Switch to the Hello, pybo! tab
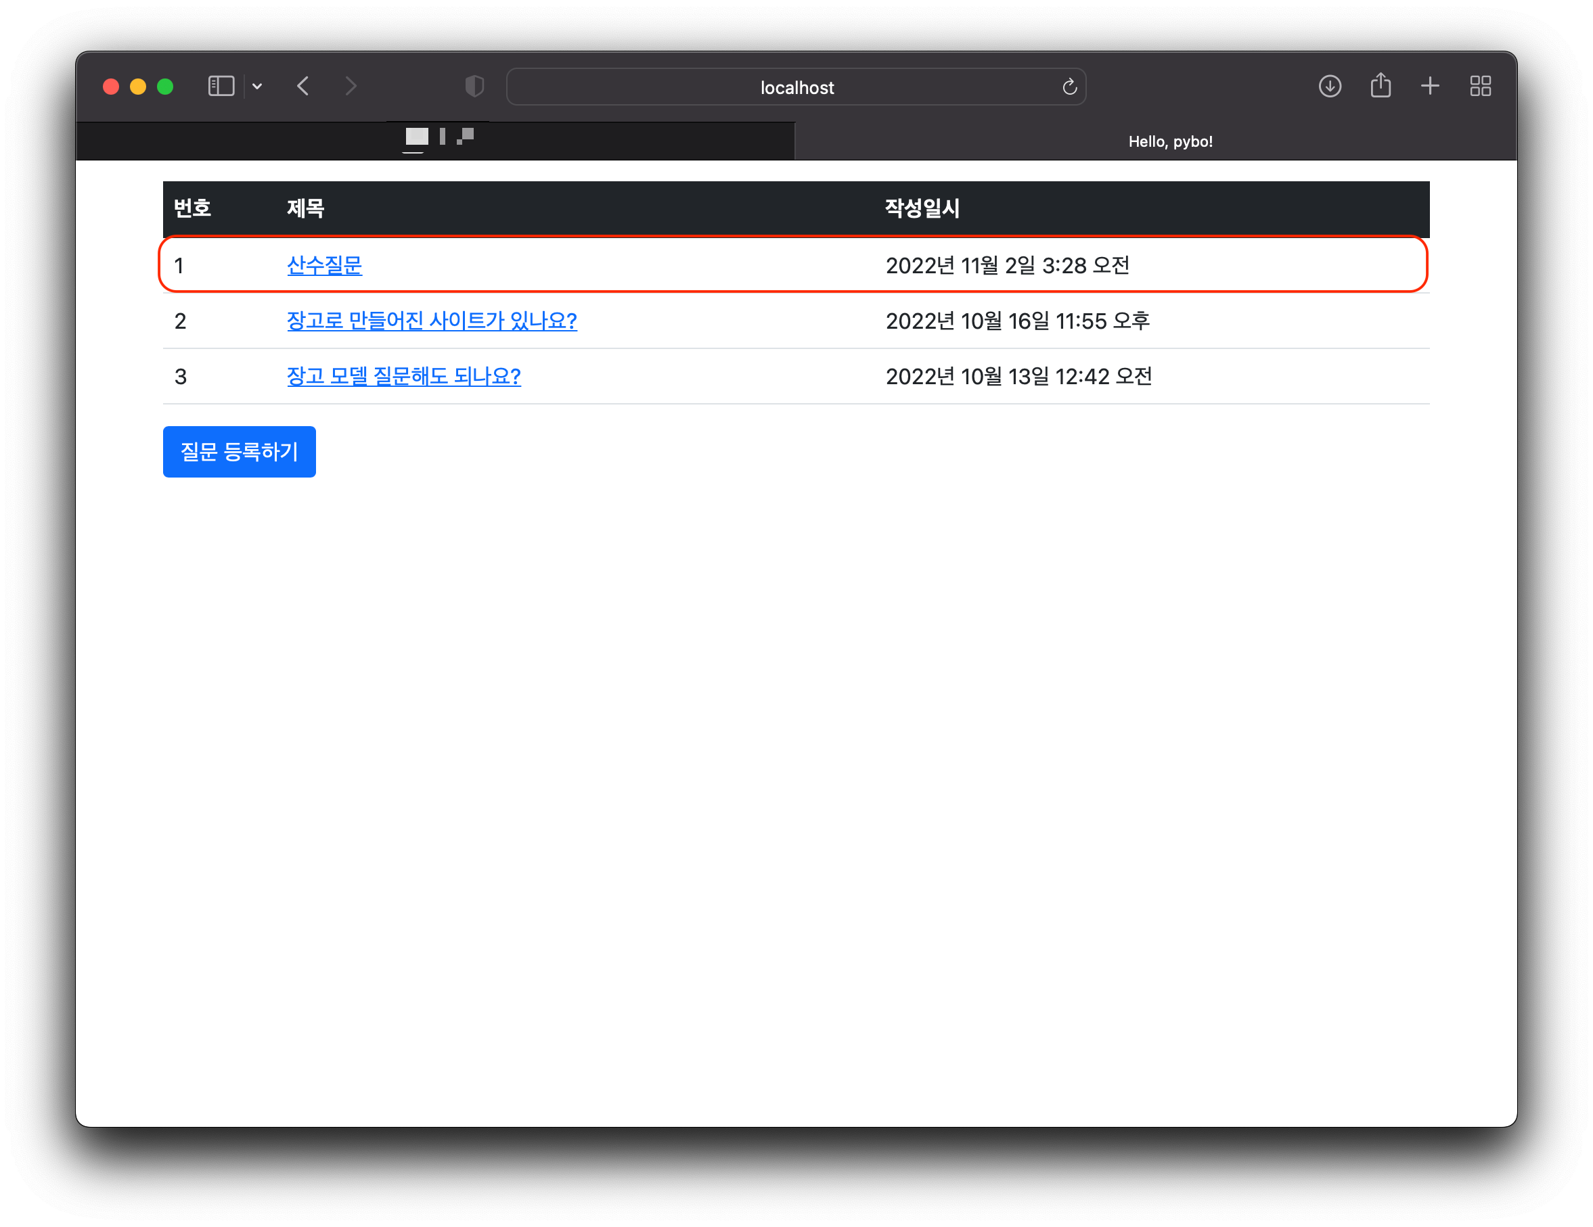 [1169, 141]
